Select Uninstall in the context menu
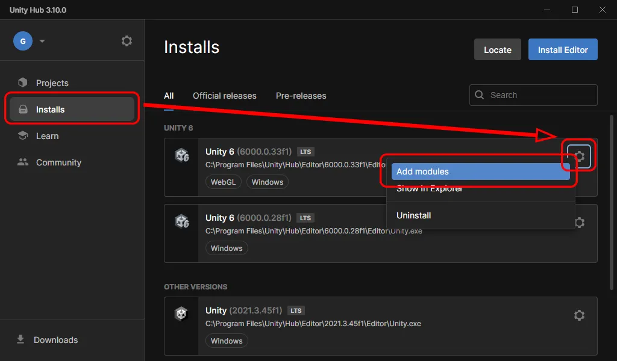Viewport: 617px width, 361px height. click(414, 215)
